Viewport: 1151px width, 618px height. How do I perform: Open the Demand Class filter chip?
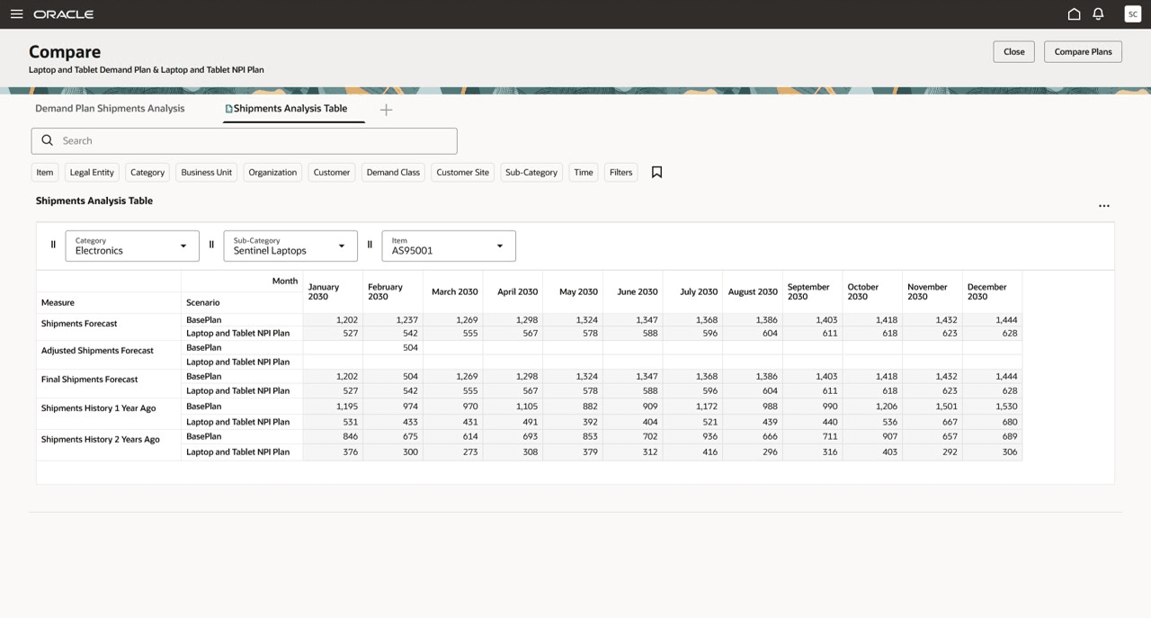[x=393, y=172]
